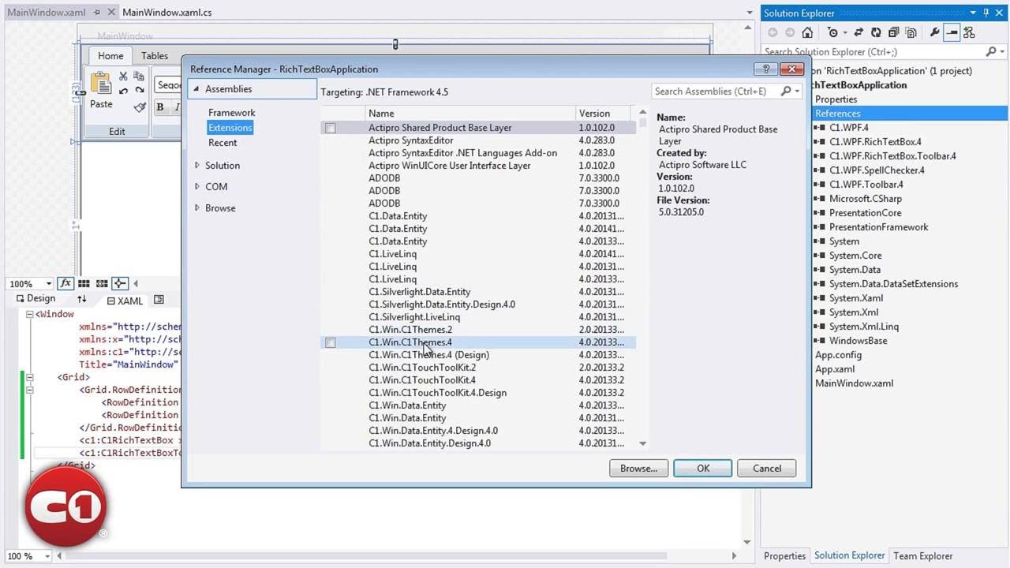Expand the Browse section

click(x=197, y=208)
